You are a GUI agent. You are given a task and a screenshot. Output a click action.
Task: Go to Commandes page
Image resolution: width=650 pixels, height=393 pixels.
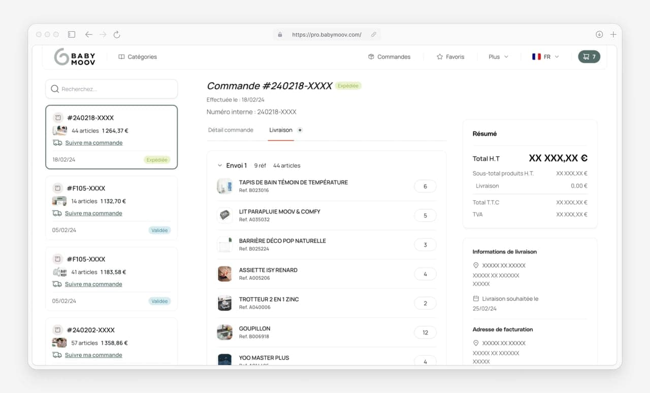(x=389, y=57)
